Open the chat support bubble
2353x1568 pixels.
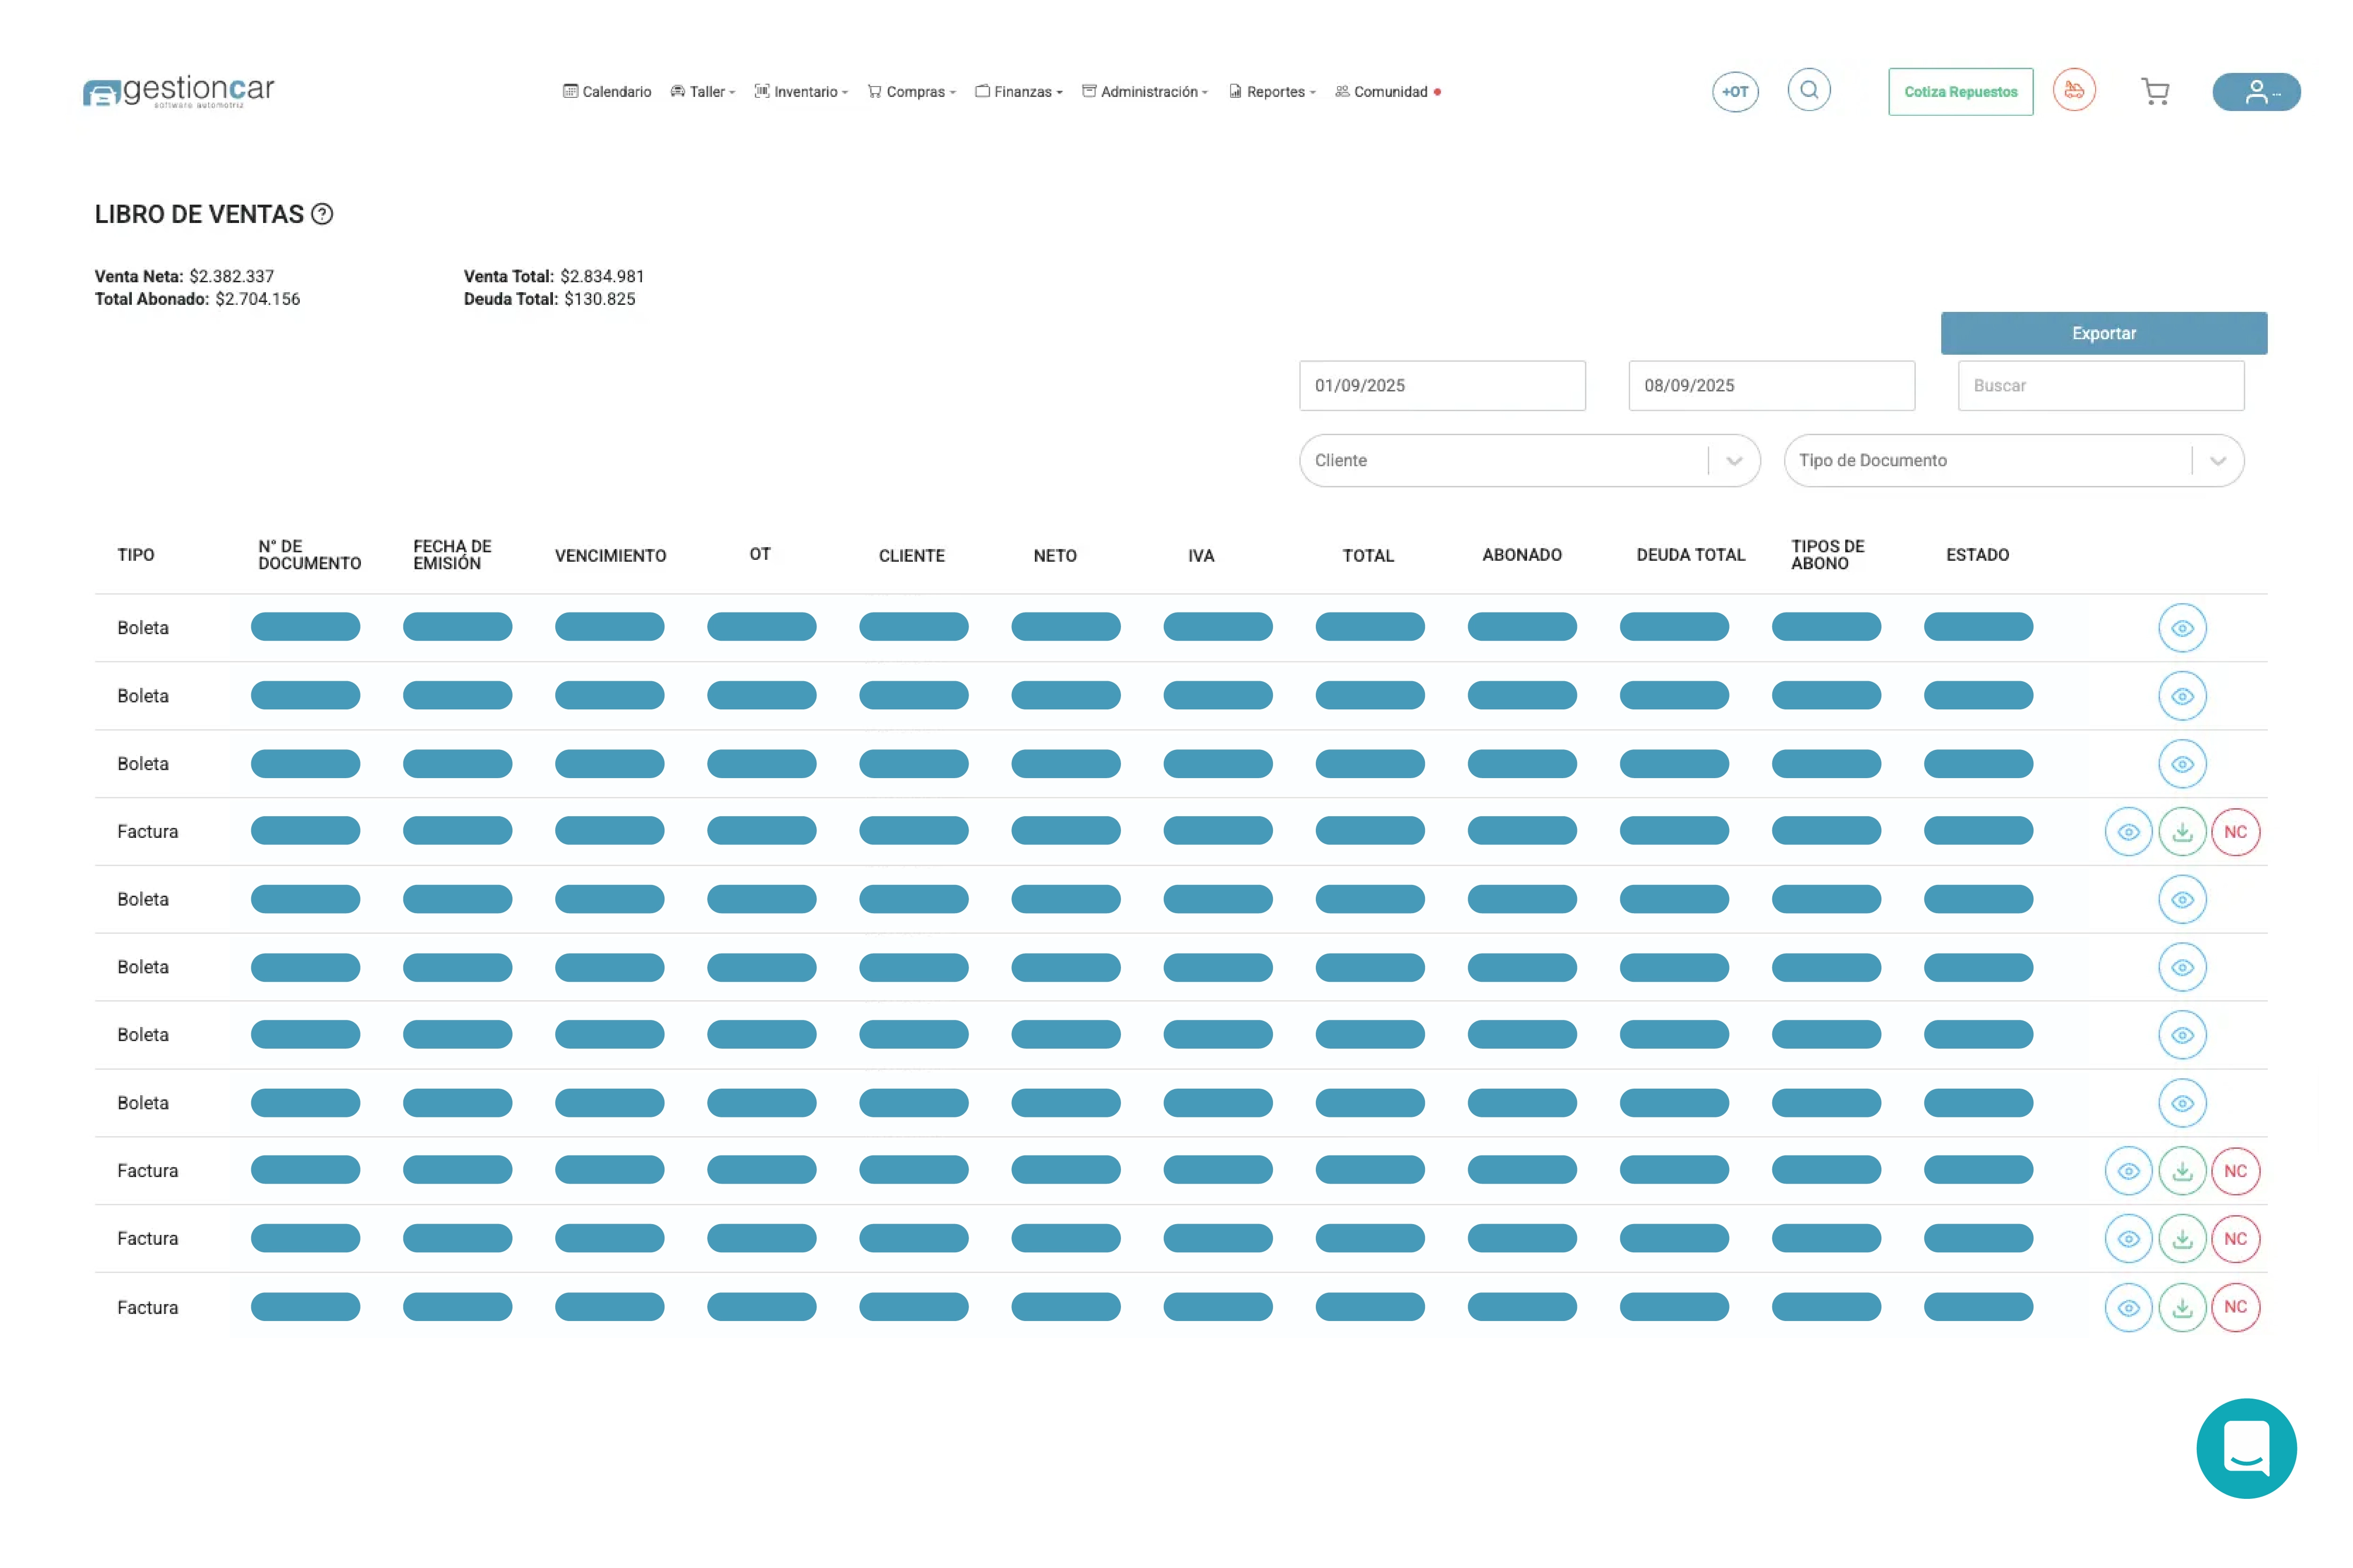point(2246,1448)
